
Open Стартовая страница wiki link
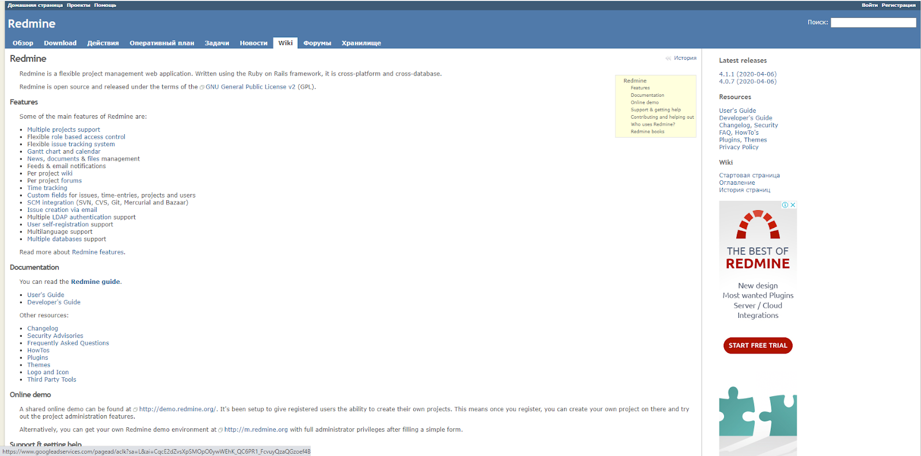[749, 176]
